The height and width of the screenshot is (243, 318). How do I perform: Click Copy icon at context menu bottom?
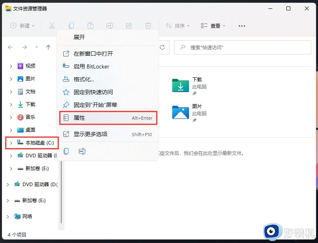tap(66, 151)
